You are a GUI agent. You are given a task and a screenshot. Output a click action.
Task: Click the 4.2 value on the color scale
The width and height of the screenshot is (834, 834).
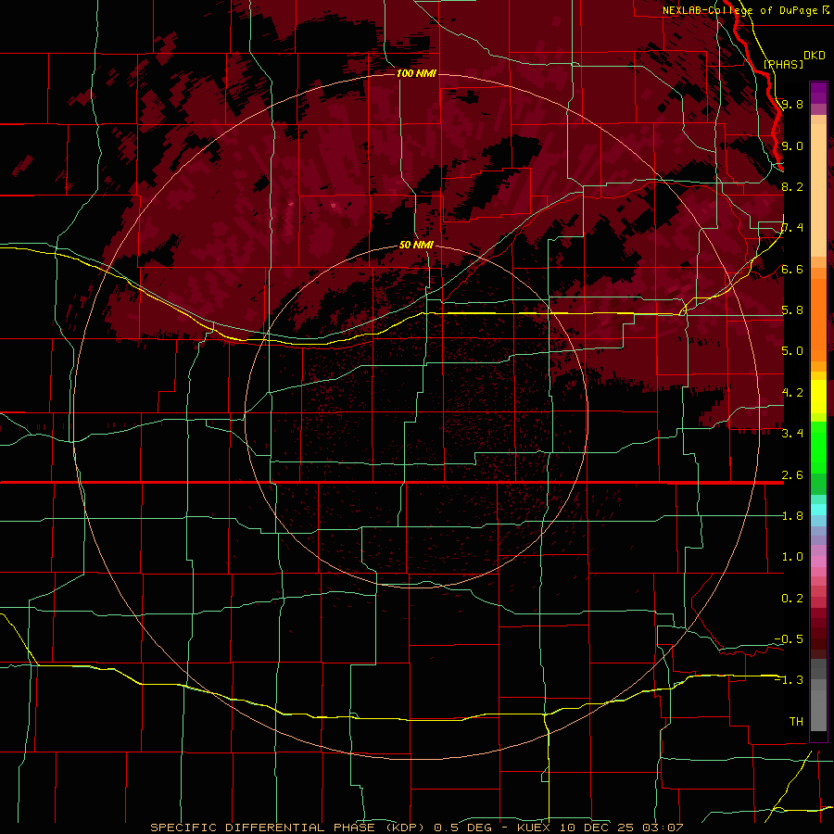(792, 393)
